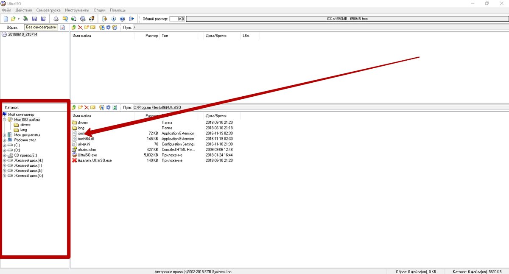509x274 pixels.
Task: Click gear icon in local catalog toolbar
Action: [108, 108]
